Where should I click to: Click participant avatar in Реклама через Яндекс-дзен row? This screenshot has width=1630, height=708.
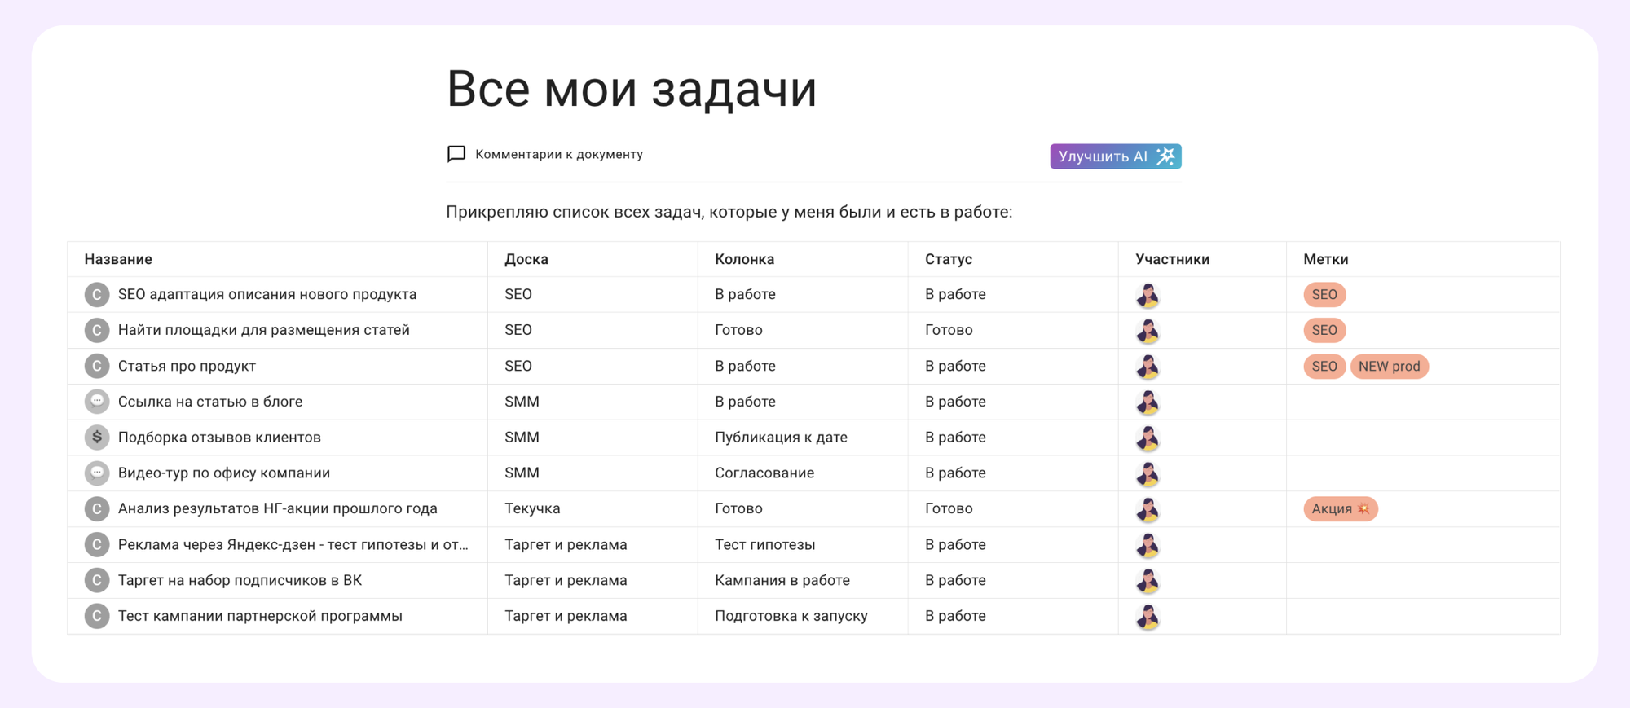tap(1148, 545)
